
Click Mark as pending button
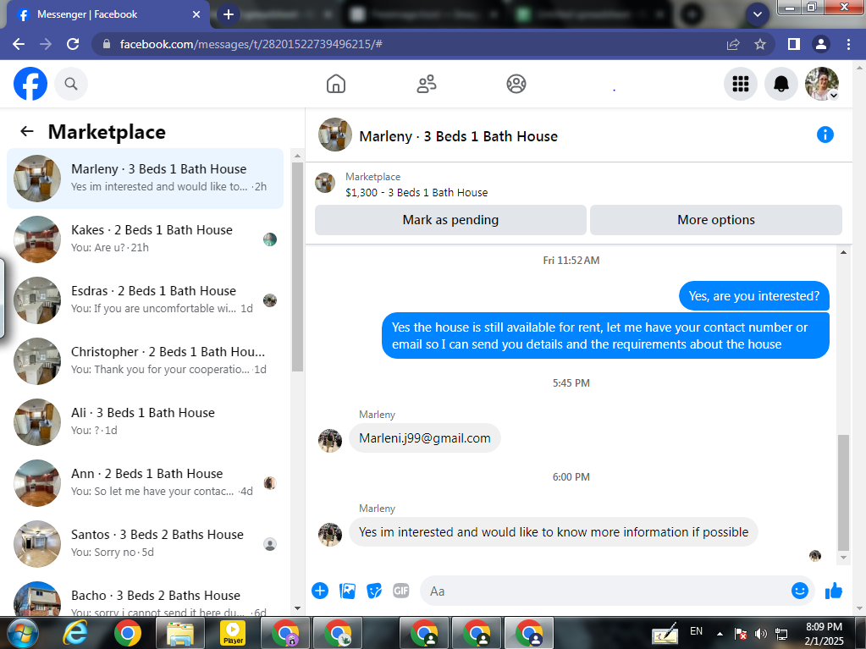coord(450,220)
